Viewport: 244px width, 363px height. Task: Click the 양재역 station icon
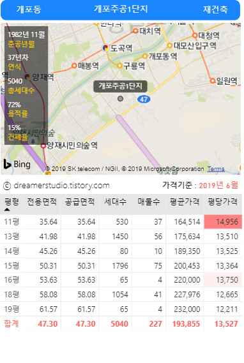click(27, 77)
